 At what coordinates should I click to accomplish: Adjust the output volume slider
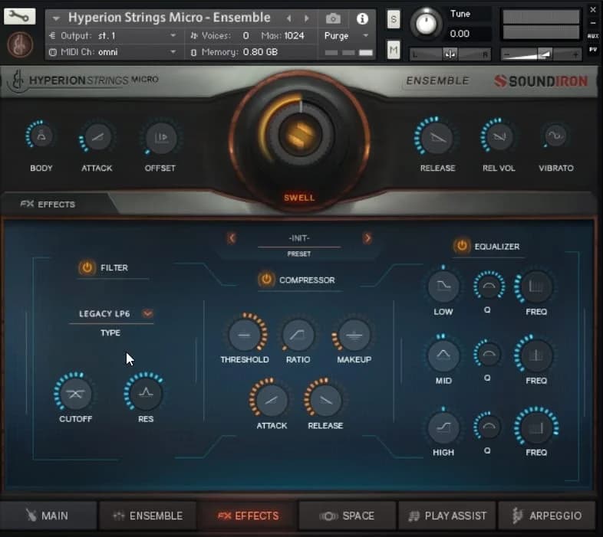pos(541,54)
